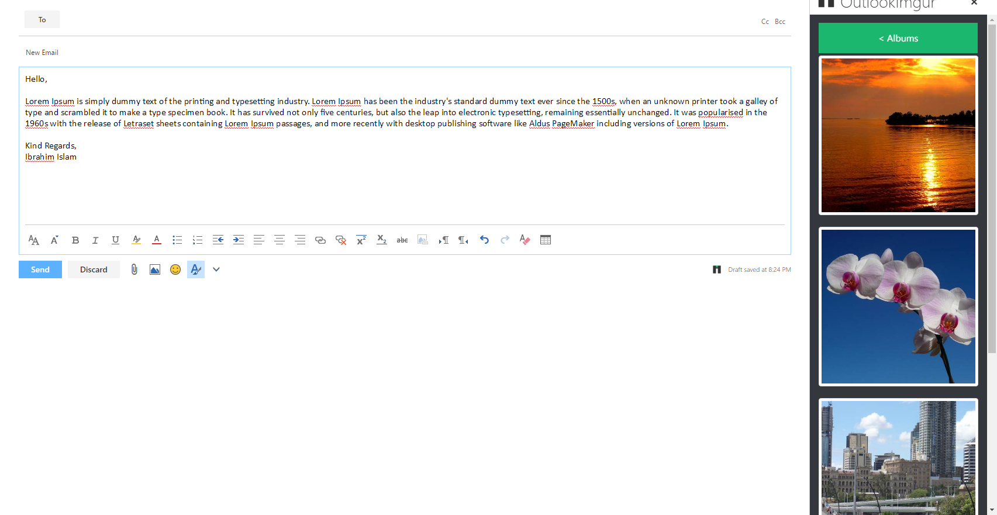Send the email
This screenshot has width=997, height=515.
point(40,269)
